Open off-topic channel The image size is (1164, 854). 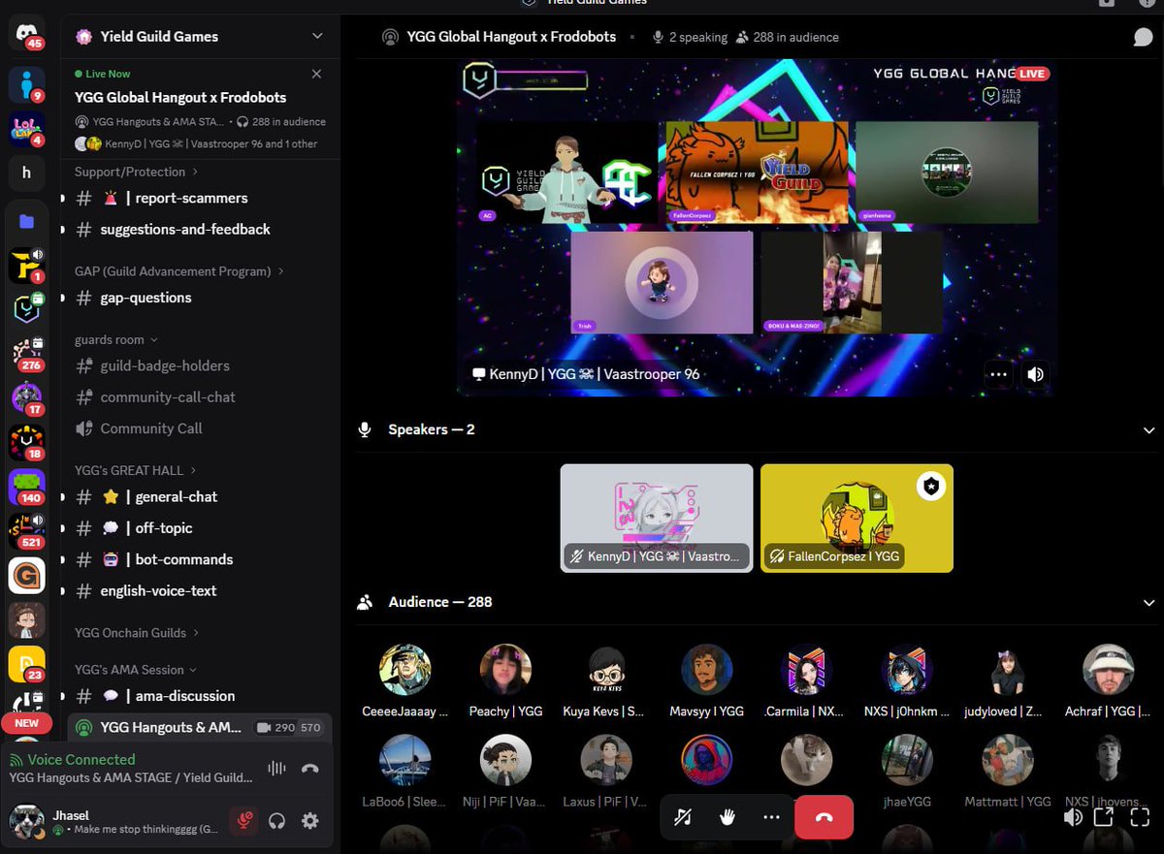pyautogui.click(x=200, y=528)
